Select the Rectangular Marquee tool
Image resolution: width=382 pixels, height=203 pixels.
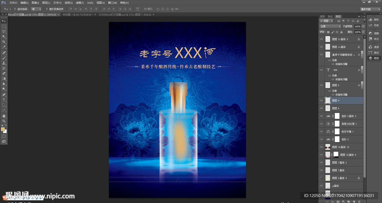4,26
